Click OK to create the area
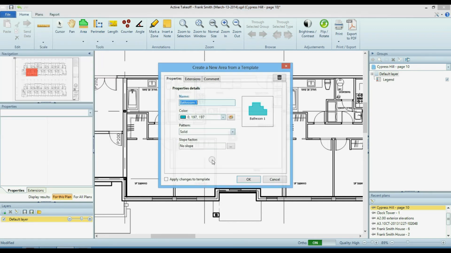This screenshot has width=451, height=253. coord(249,180)
